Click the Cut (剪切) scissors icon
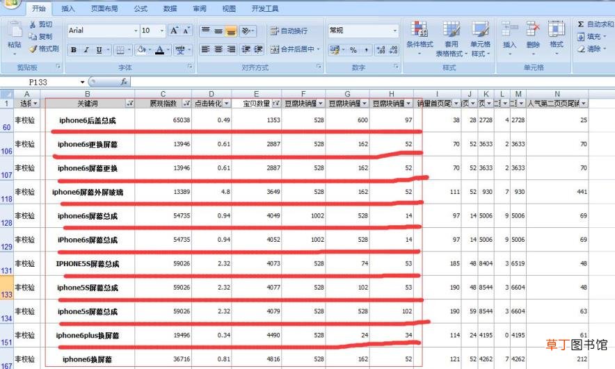The width and height of the screenshot is (615, 369). click(33, 24)
